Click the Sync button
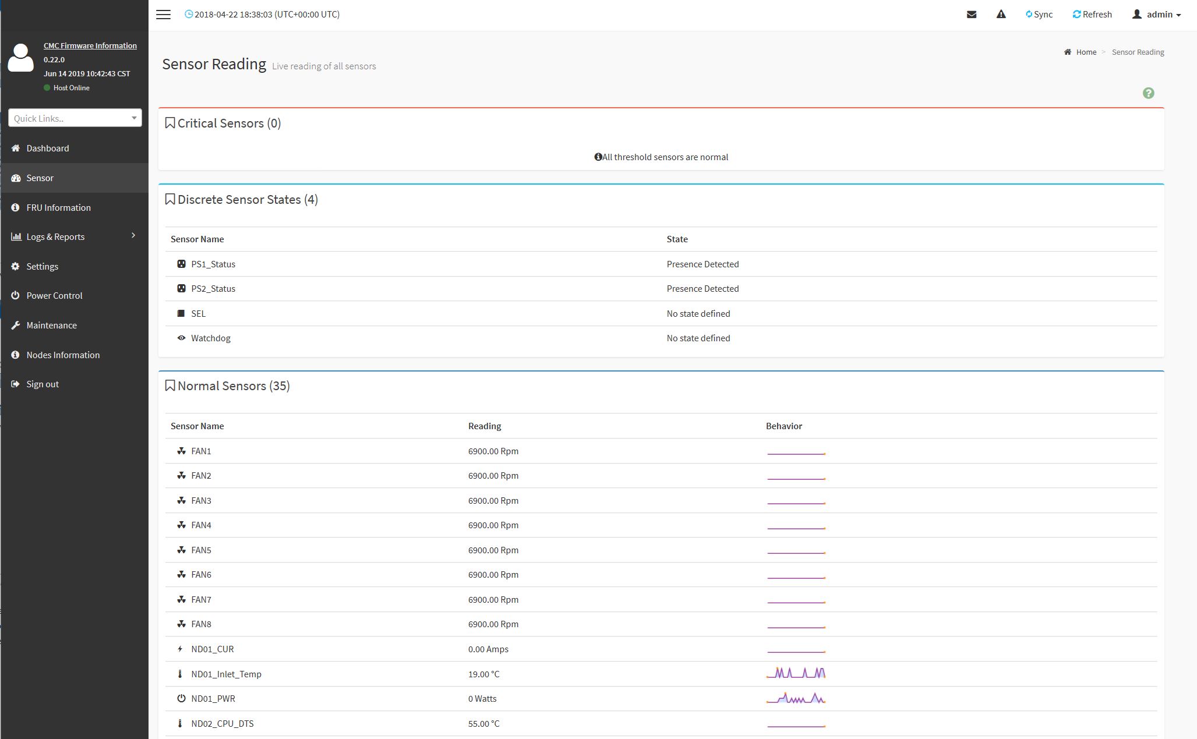 click(x=1039, y=15)
